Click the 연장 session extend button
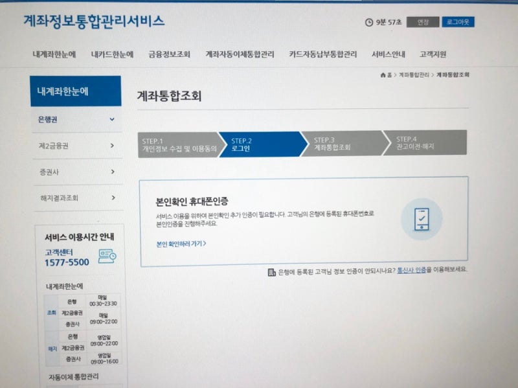Screen dimensions: 518x388 pos(423,22)
